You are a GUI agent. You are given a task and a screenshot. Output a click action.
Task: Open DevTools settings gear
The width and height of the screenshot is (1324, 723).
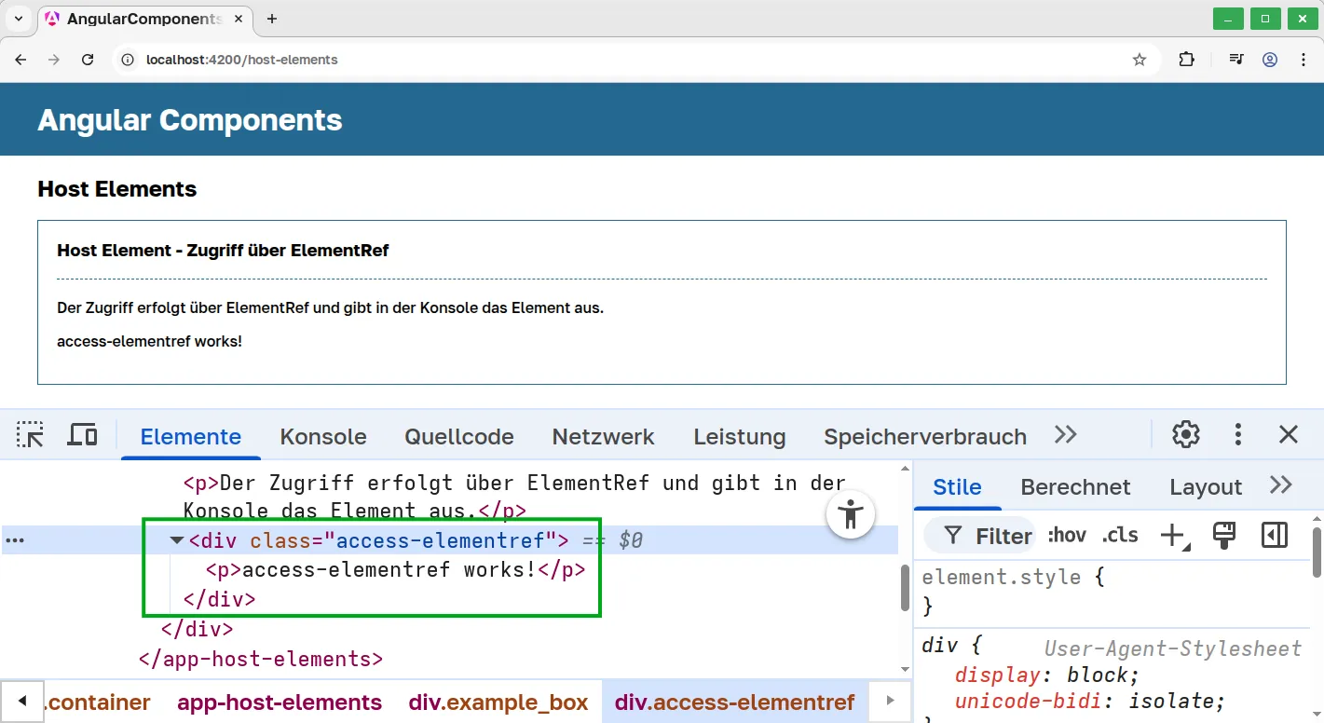click(1185, 434)
